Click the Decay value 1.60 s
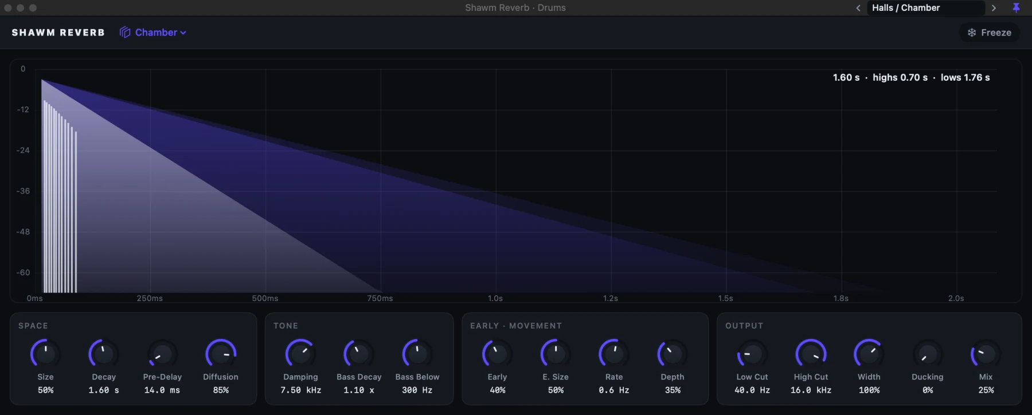This screenshot has width=1032, height=415. coord(104,390)
